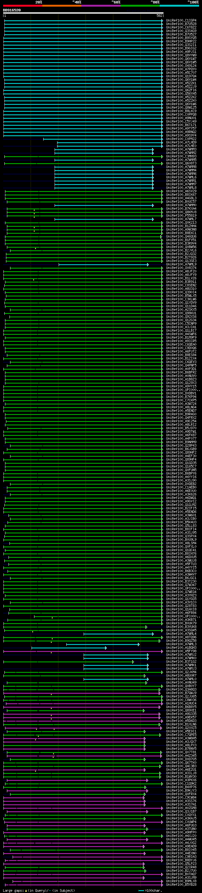Click the green ~80% identity legend segment
202x893 pixels.
click(140, 6)
